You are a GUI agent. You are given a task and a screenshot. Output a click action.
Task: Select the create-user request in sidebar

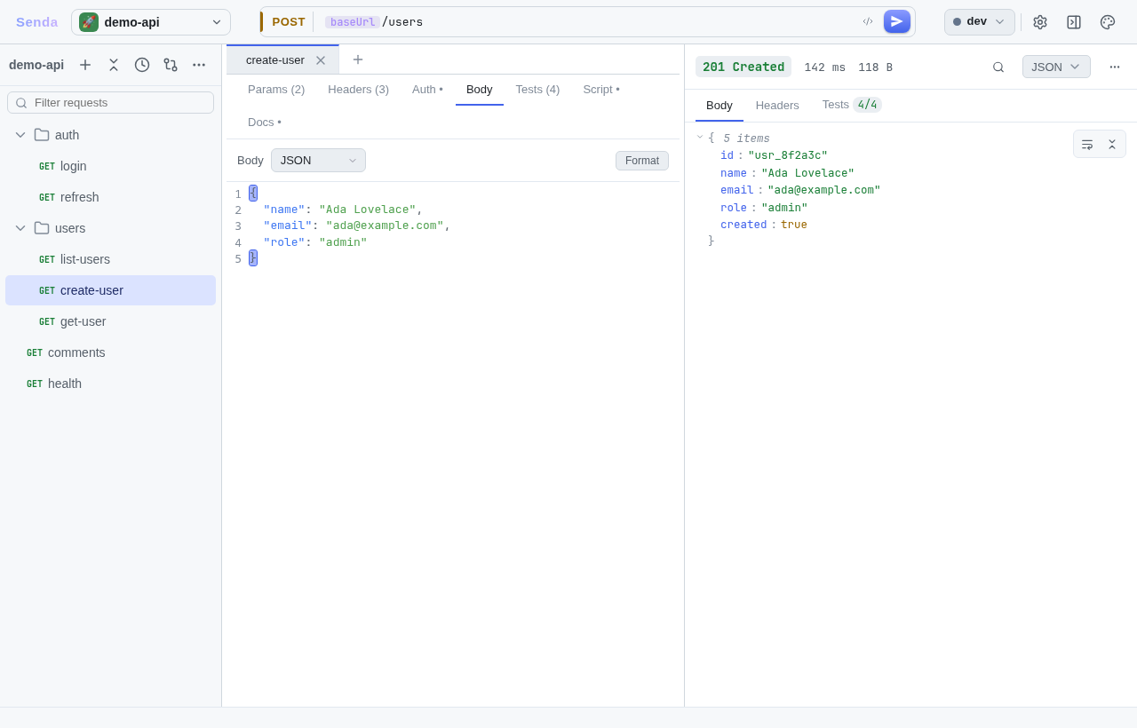coord(111,290)
